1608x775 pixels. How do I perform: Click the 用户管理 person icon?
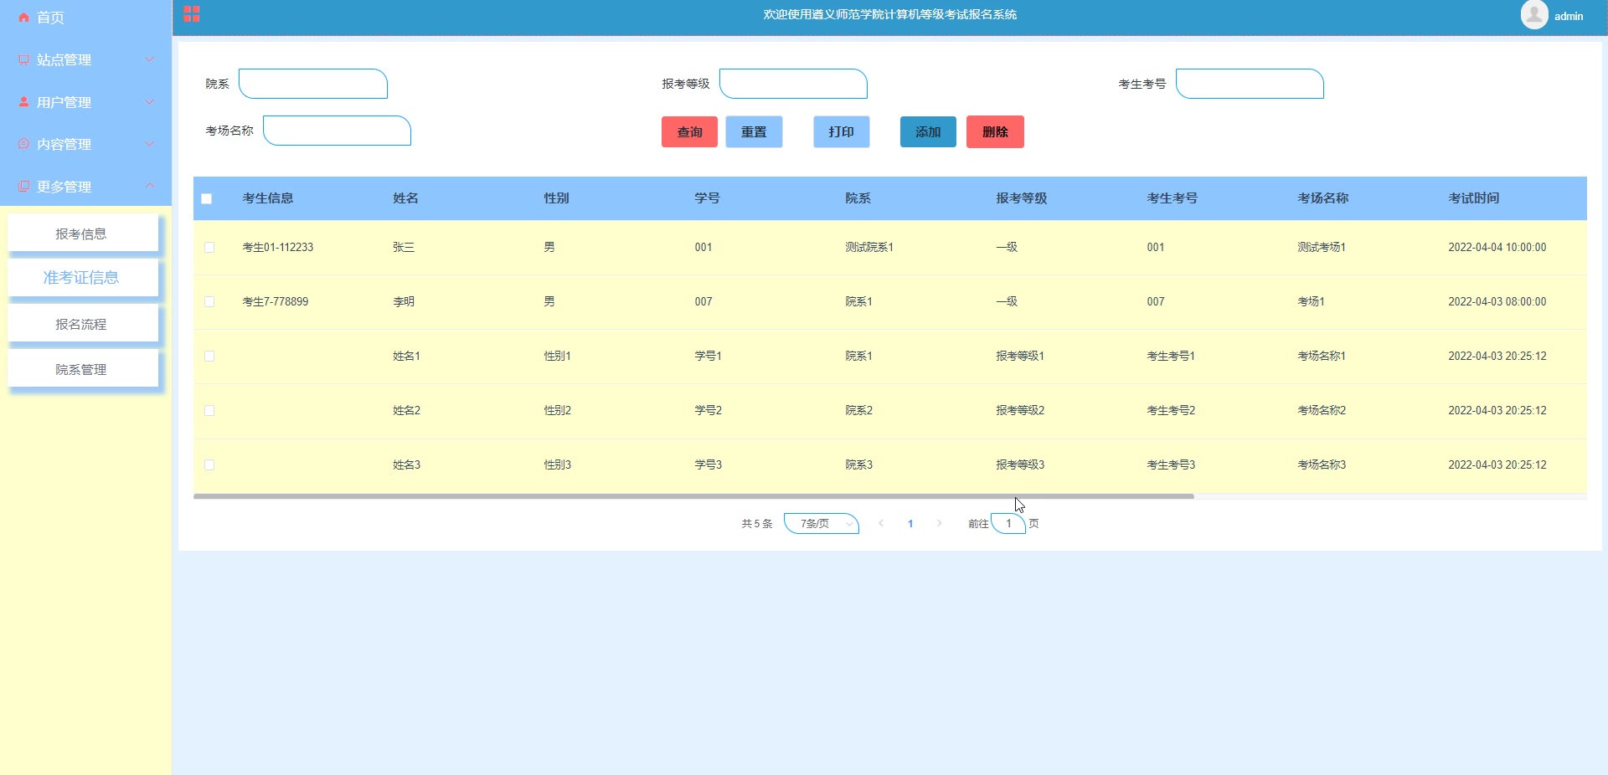click(23, 102)
